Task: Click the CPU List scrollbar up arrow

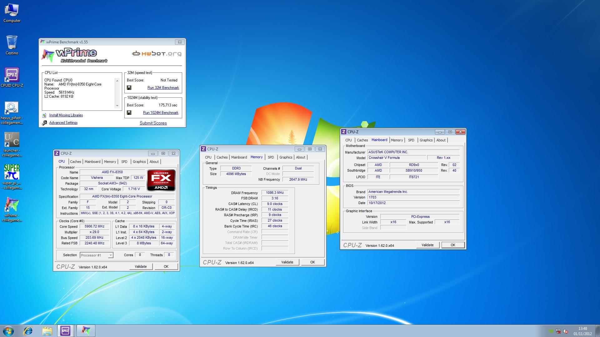Action: (x=117, y=81)
